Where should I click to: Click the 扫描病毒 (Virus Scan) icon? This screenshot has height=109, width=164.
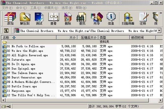[128, 19]
